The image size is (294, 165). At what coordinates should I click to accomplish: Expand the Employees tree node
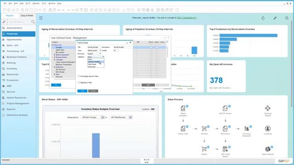55,67
